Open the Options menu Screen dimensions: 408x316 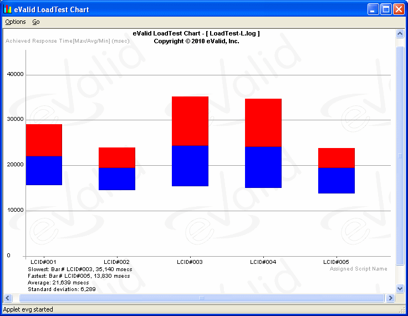click(x=16, y=22)
